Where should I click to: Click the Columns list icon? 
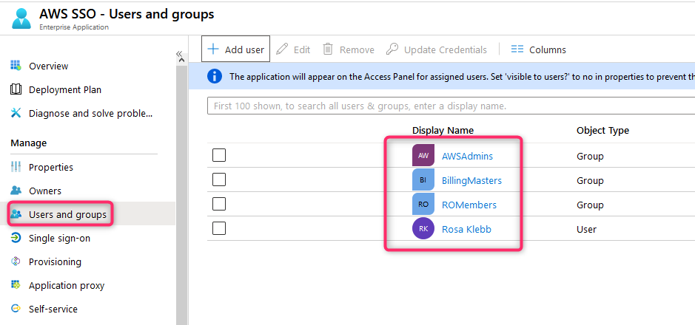[517, 49]
